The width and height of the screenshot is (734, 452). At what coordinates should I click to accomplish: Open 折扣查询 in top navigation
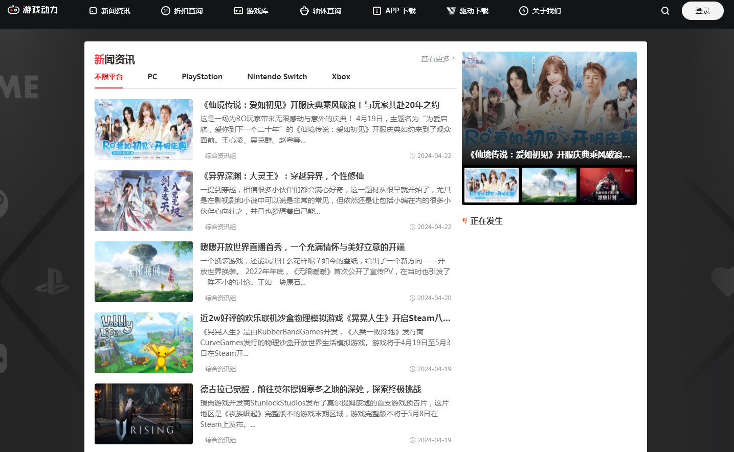click(x=188, y=11)
